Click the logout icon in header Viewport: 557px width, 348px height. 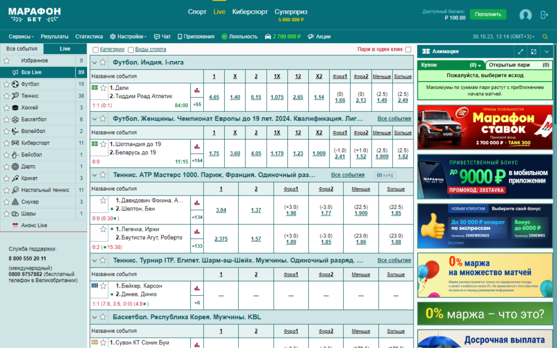click(x=544, y=15)
